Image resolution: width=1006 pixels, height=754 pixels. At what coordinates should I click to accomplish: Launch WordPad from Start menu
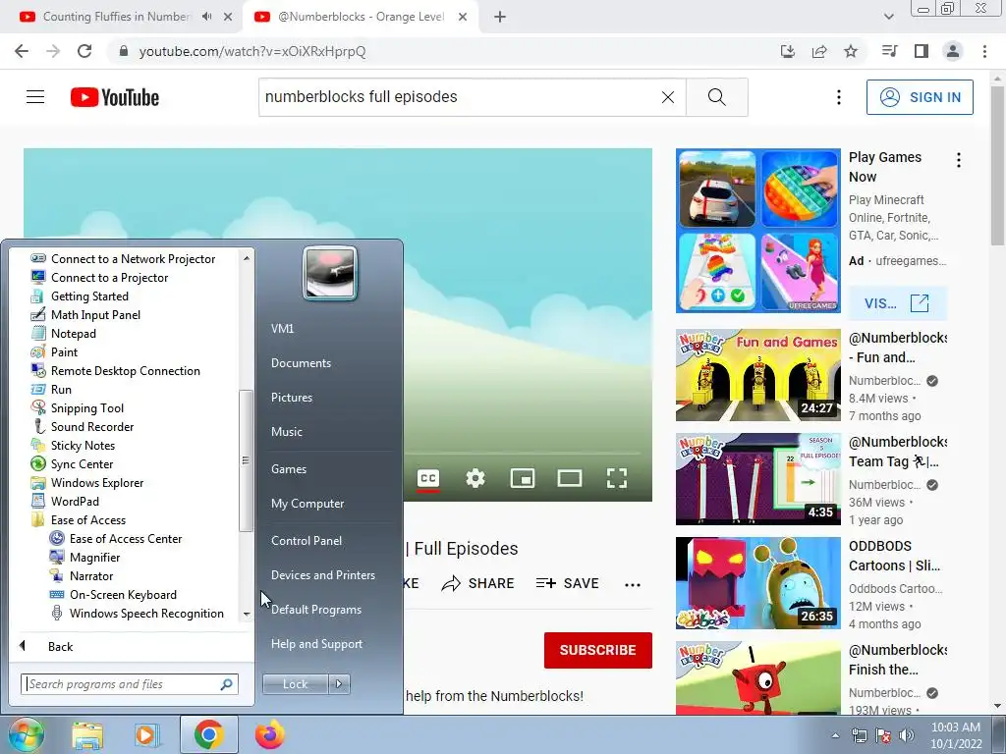point(75,502)
